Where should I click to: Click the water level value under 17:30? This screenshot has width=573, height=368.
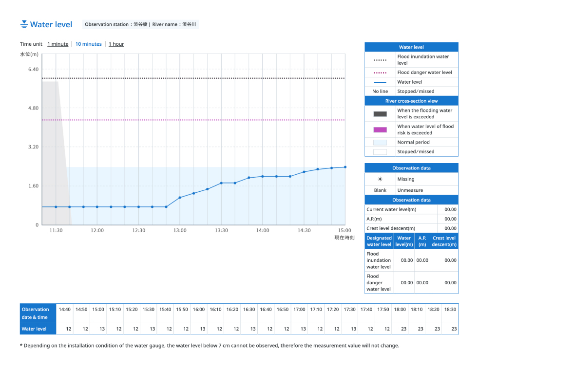(x=353, y=329)
